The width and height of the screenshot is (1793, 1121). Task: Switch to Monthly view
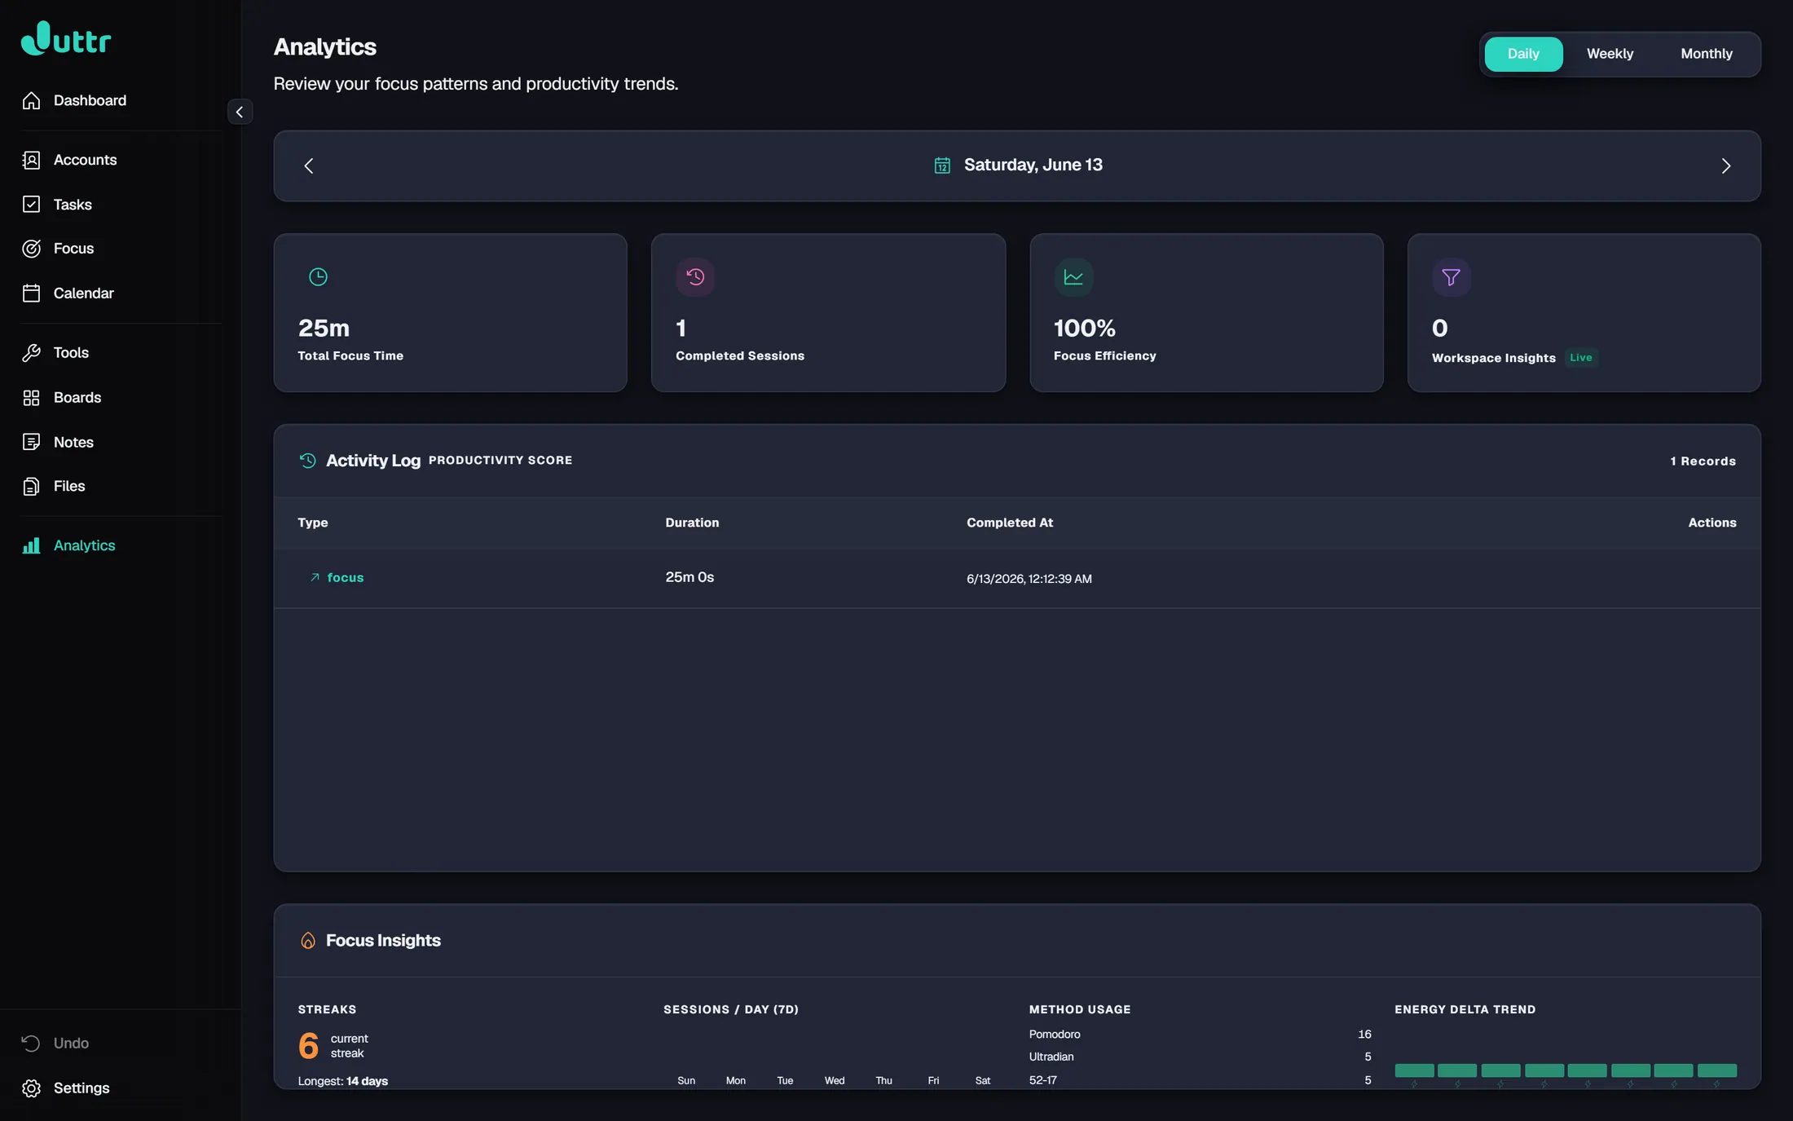[1707, 54]
